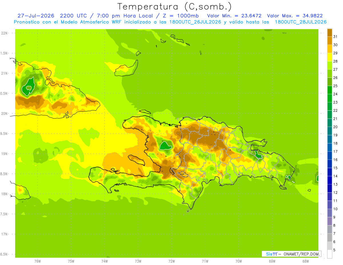Image resolution: width=343 pixels, height=265 pixels.
Task: Click "7:00 pm Hora Local" in header
Action: click(124, 16)
